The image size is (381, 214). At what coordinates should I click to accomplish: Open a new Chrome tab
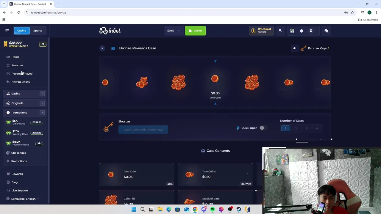point(58,4)
